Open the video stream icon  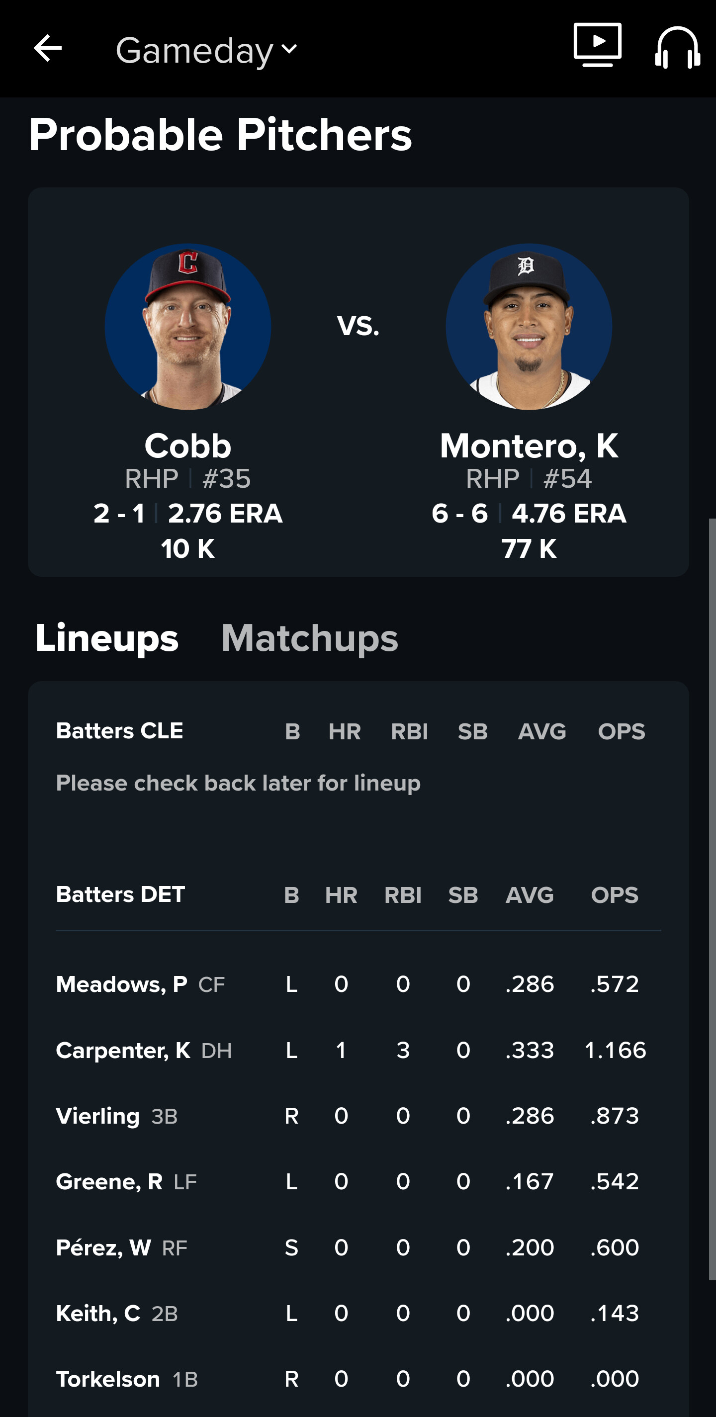click(x=597, y=45)
